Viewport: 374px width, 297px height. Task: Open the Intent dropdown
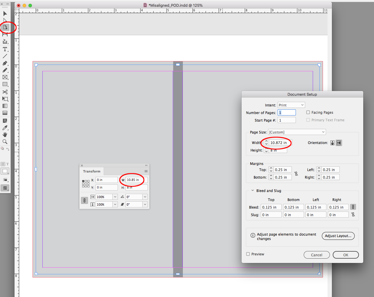point(291,105)
